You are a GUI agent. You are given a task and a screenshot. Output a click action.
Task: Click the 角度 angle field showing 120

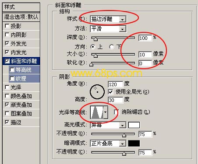tap(115, 84)
